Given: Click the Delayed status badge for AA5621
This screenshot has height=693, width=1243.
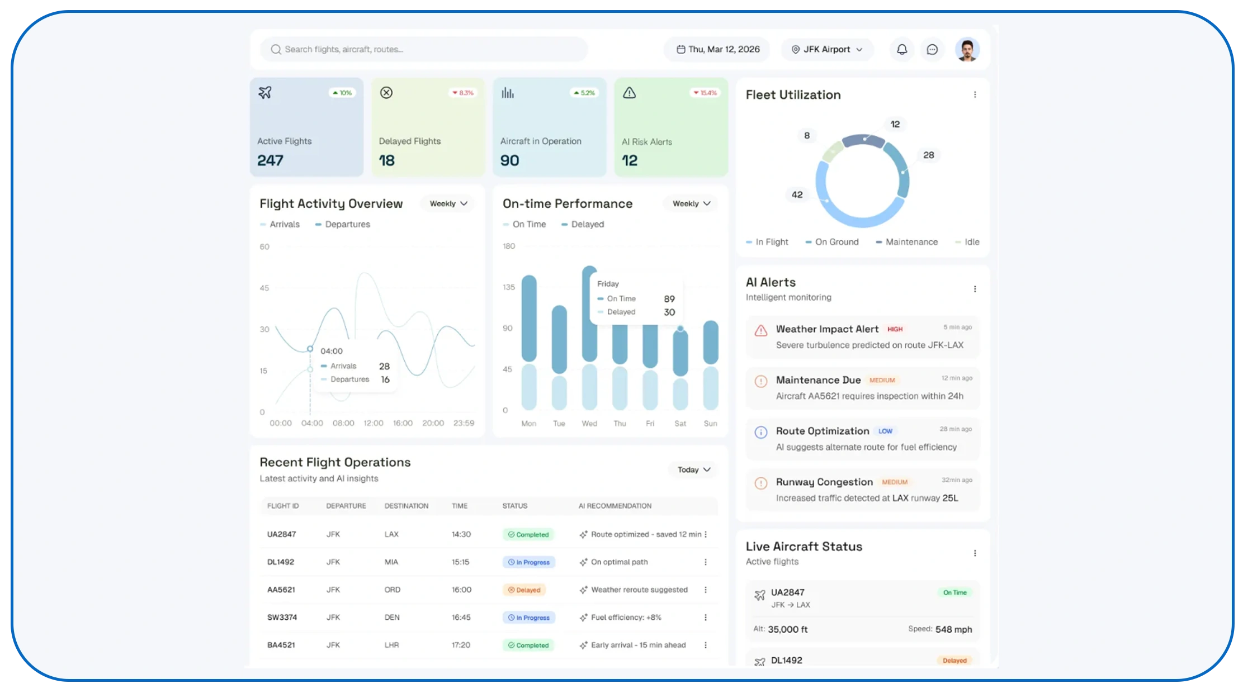Looking at the screenshot, I should coord(524,590).
